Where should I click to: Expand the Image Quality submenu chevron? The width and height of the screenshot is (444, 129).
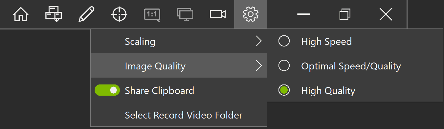point(259,66)
